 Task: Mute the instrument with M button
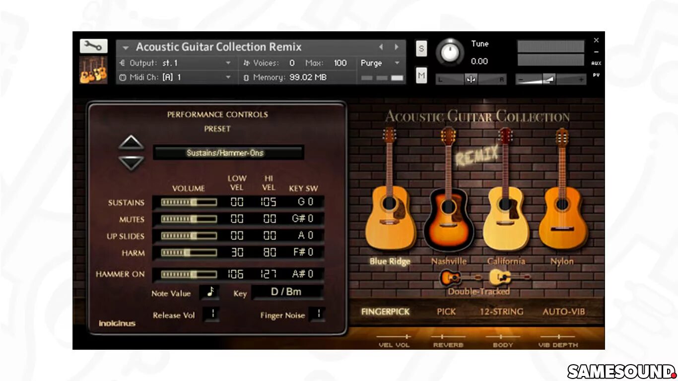(421, 75)
